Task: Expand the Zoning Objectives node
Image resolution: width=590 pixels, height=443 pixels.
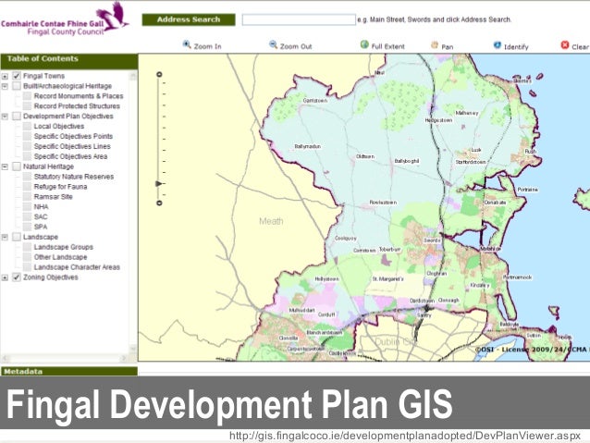Action: pos(5,277)
